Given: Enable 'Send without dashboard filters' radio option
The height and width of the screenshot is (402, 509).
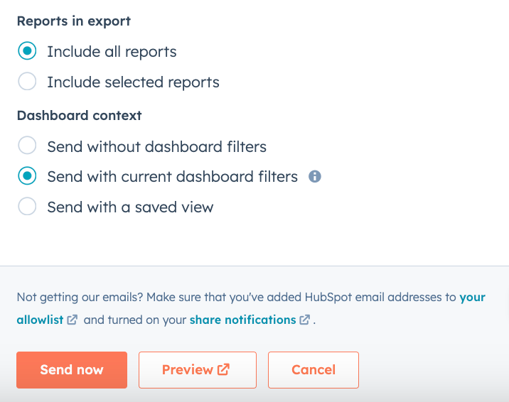Looking at the screenshot, I should 27,147.
